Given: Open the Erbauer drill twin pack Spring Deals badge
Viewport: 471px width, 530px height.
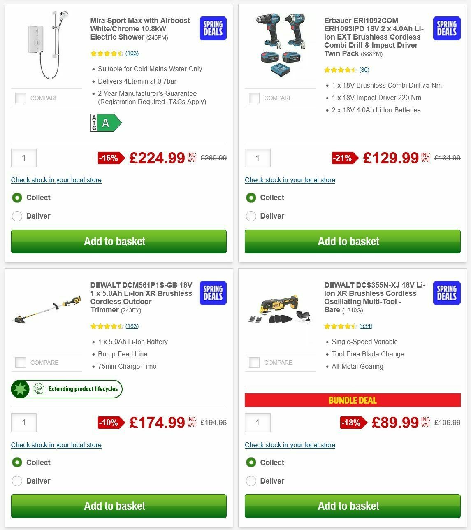Looking at the screenshot, I should pyautogui.click(x=446, y=28).
